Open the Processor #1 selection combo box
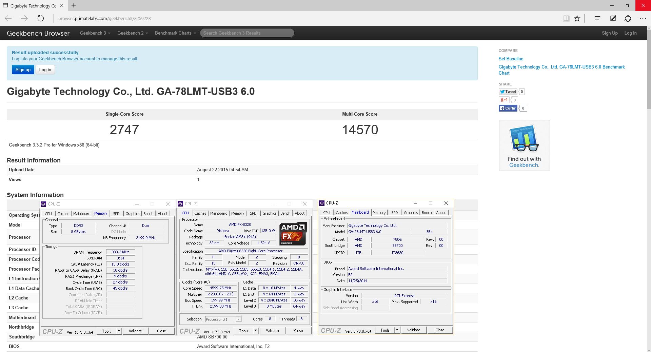 click(x=223, y=319)
